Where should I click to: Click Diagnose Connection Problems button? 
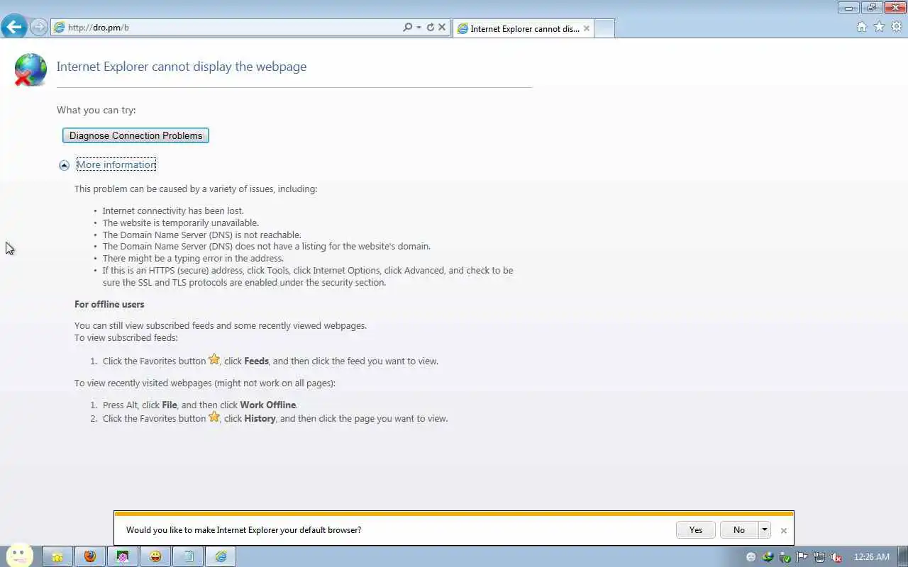pos(135,135)
